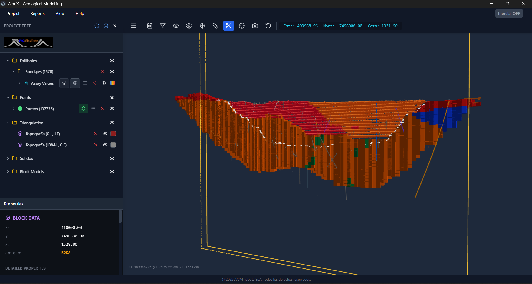Viewport: 532px width, 284px height.
Task: Toggle visibility of Block Models folder
Action: pyautogui.click(x=112, y=171)
